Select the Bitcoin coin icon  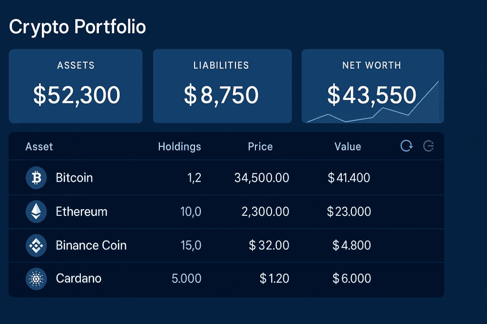pyautogui.click(x=36, y=178)
